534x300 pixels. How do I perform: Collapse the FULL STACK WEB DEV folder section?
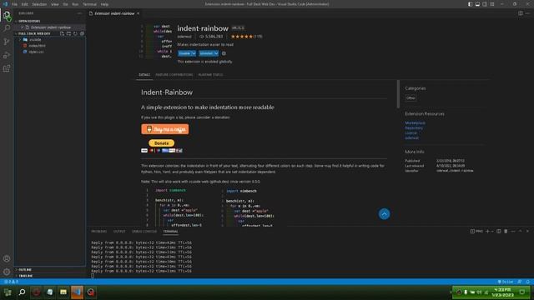34,33
